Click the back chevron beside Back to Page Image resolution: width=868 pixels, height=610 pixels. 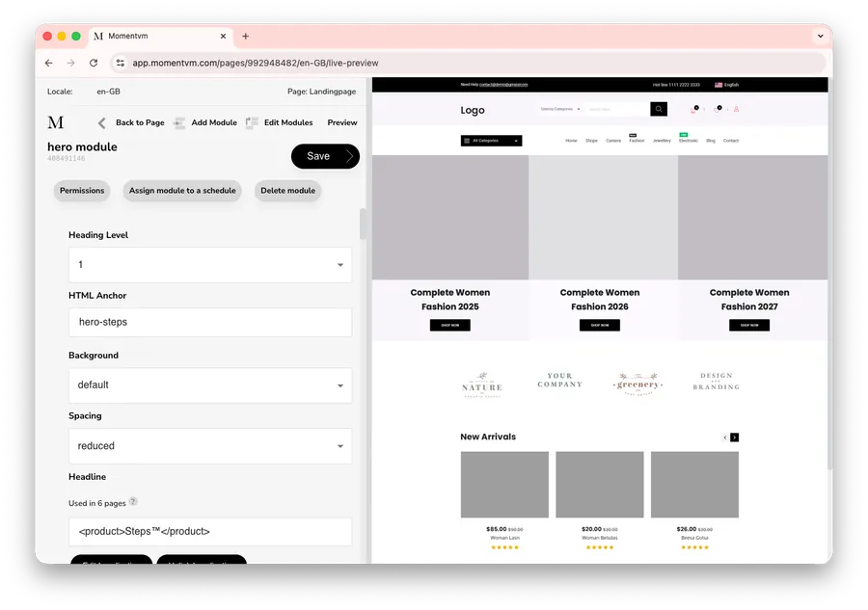click(x=101, y=122)
